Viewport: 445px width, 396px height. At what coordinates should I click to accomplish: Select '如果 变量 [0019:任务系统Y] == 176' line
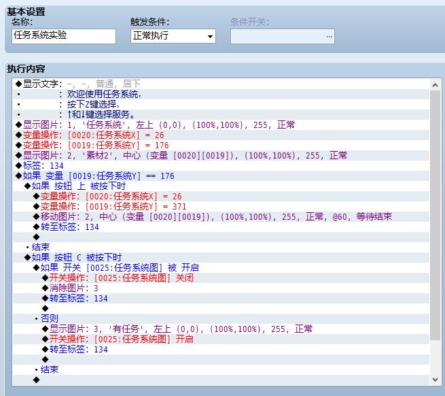pyautogui.click(x=221, y=176)
